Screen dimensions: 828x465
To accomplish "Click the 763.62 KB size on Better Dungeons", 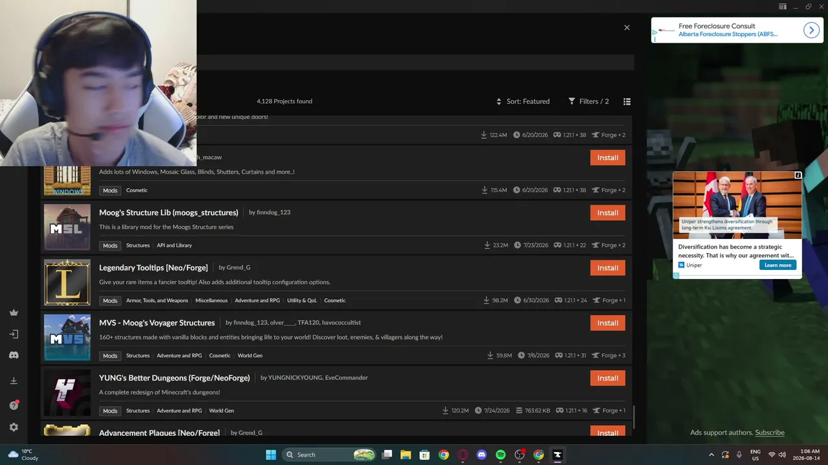I will tap(532, 411).
